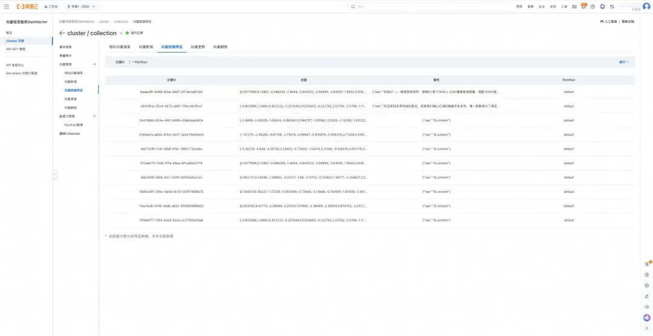
Task: Collapse the sidebar with the handle arrow
Action: tap(55, 175)
